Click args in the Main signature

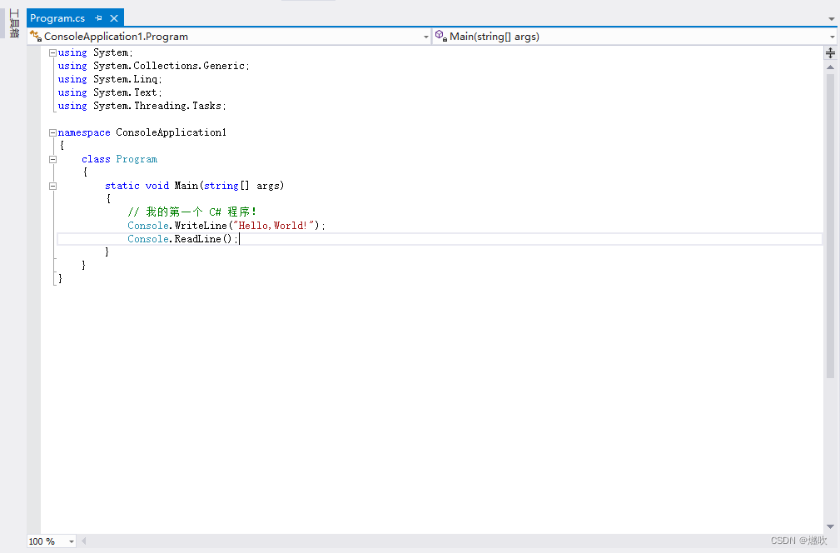268,186
